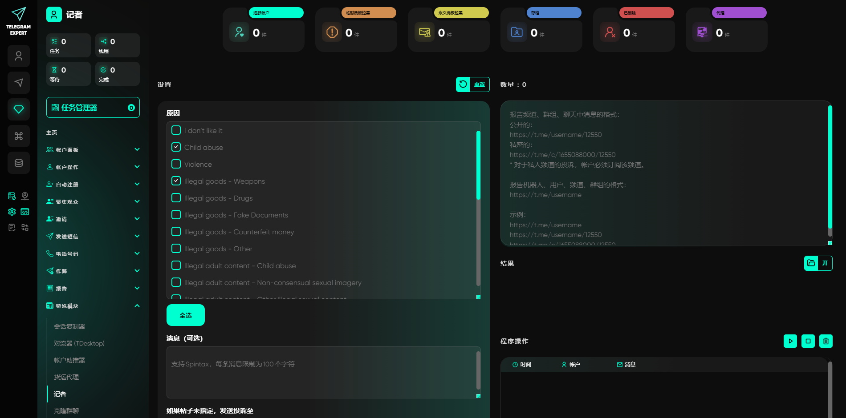
Task: Expand the 自动注册 section chevron
Action: (x=137, y=184)
